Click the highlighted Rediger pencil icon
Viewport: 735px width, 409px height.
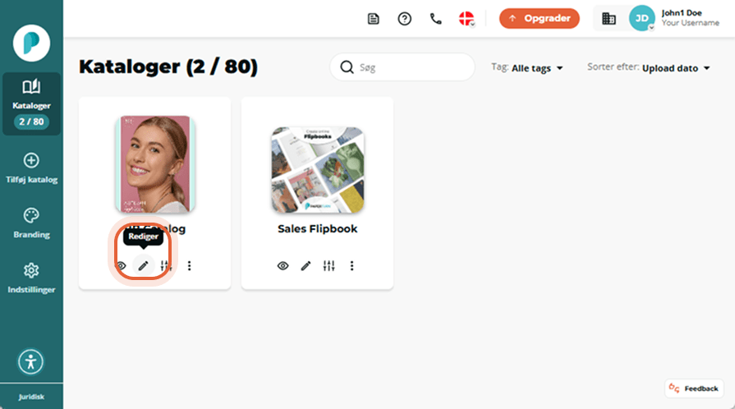[x=143, y=266]
